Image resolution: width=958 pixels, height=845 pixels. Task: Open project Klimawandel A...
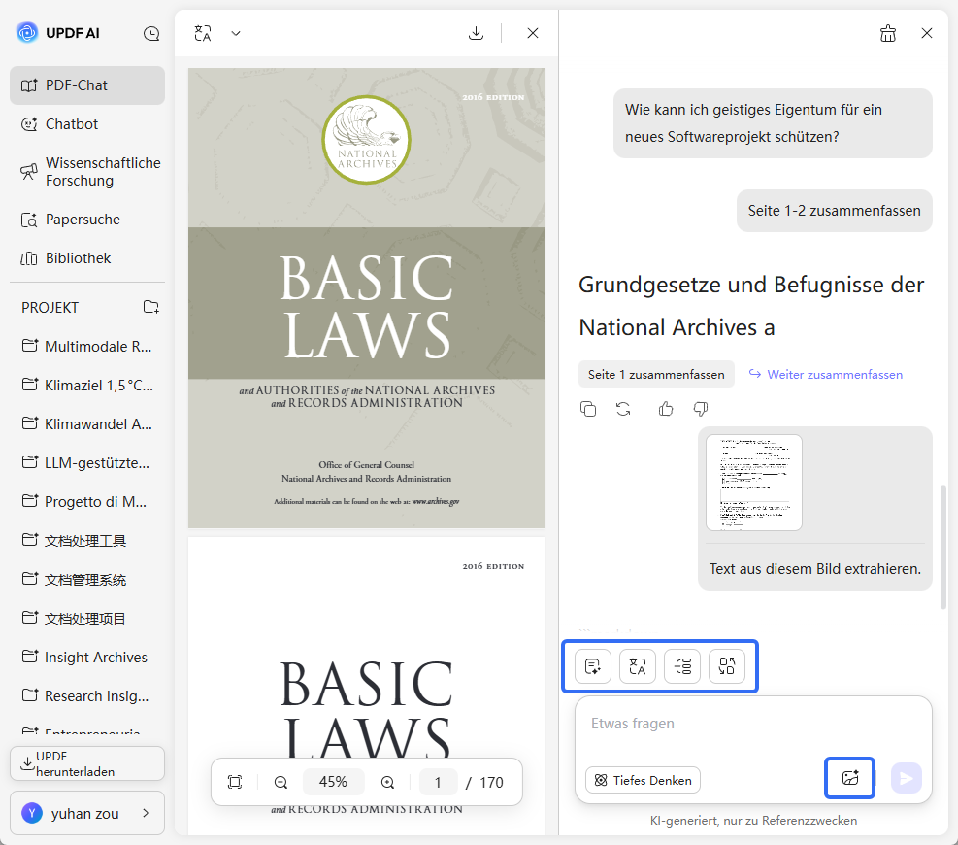[x=87, y=423]
